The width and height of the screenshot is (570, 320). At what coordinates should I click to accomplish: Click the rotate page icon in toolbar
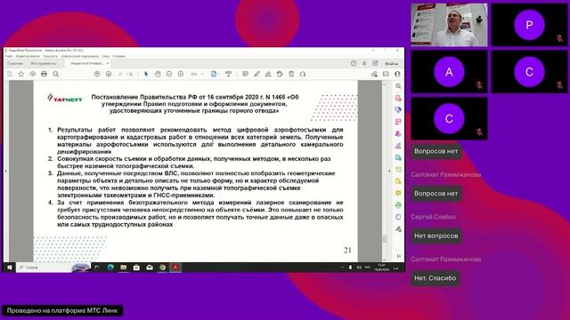coord(280,74)
